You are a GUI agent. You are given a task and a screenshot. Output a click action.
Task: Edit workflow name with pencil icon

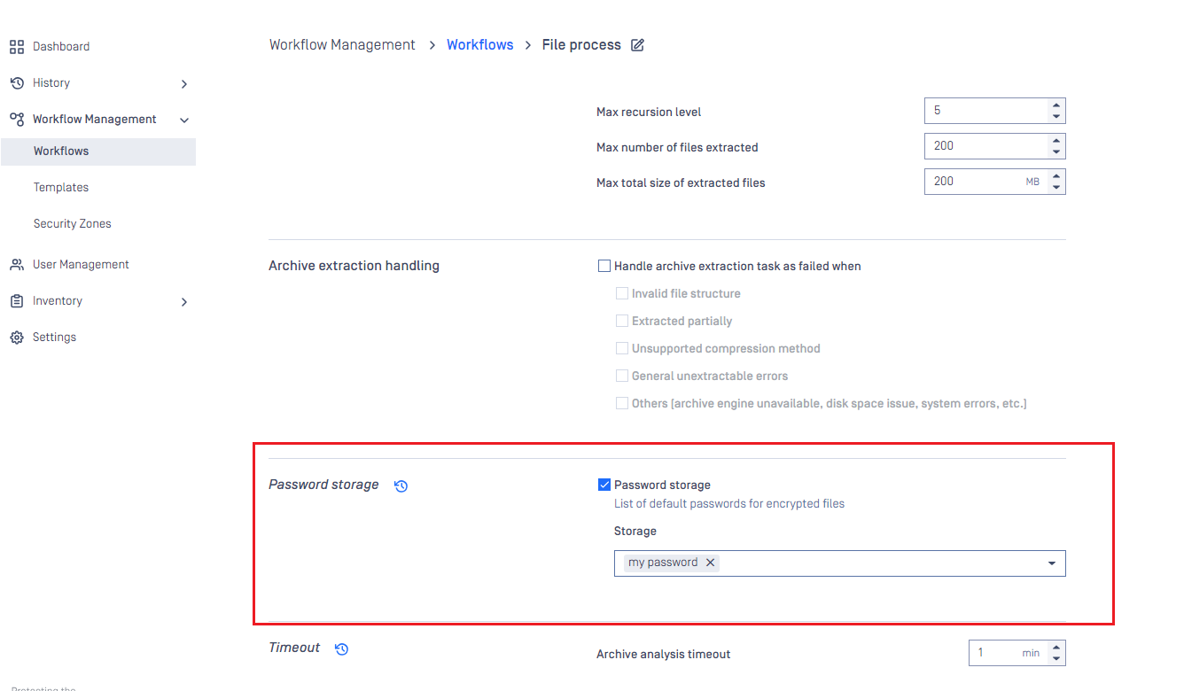pos(637,45)
